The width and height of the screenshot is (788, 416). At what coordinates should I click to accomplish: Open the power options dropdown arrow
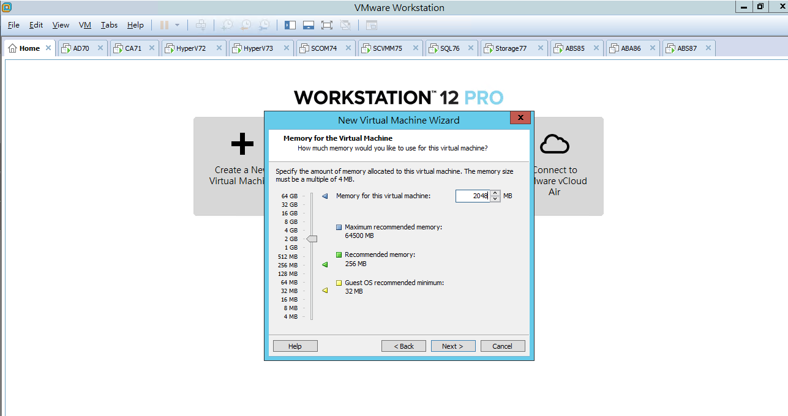(x=178, y=25)
